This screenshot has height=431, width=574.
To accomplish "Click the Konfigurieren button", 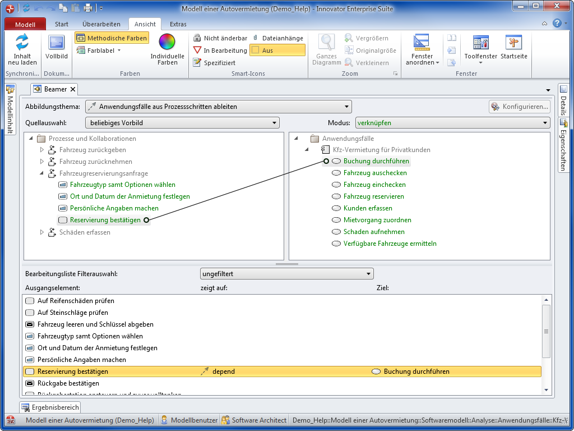I will 519,107.
